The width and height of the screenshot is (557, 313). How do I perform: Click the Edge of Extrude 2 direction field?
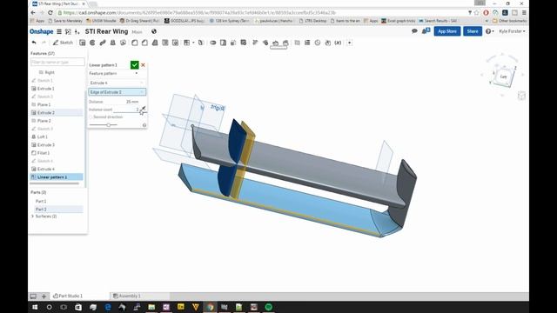pos(117,92)
